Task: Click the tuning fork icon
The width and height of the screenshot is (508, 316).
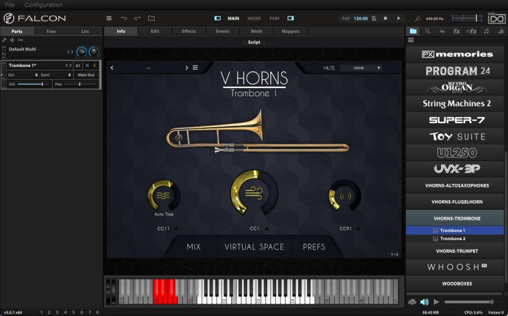Action: [418, 19]
